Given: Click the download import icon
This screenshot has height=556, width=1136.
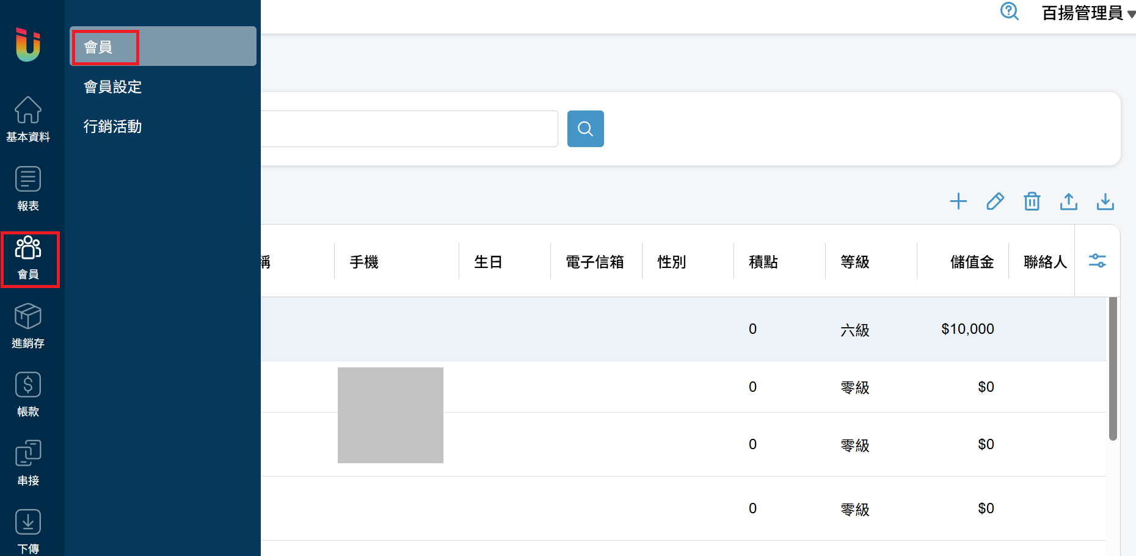Looking at the screenshot, I should click(1105, 201).
